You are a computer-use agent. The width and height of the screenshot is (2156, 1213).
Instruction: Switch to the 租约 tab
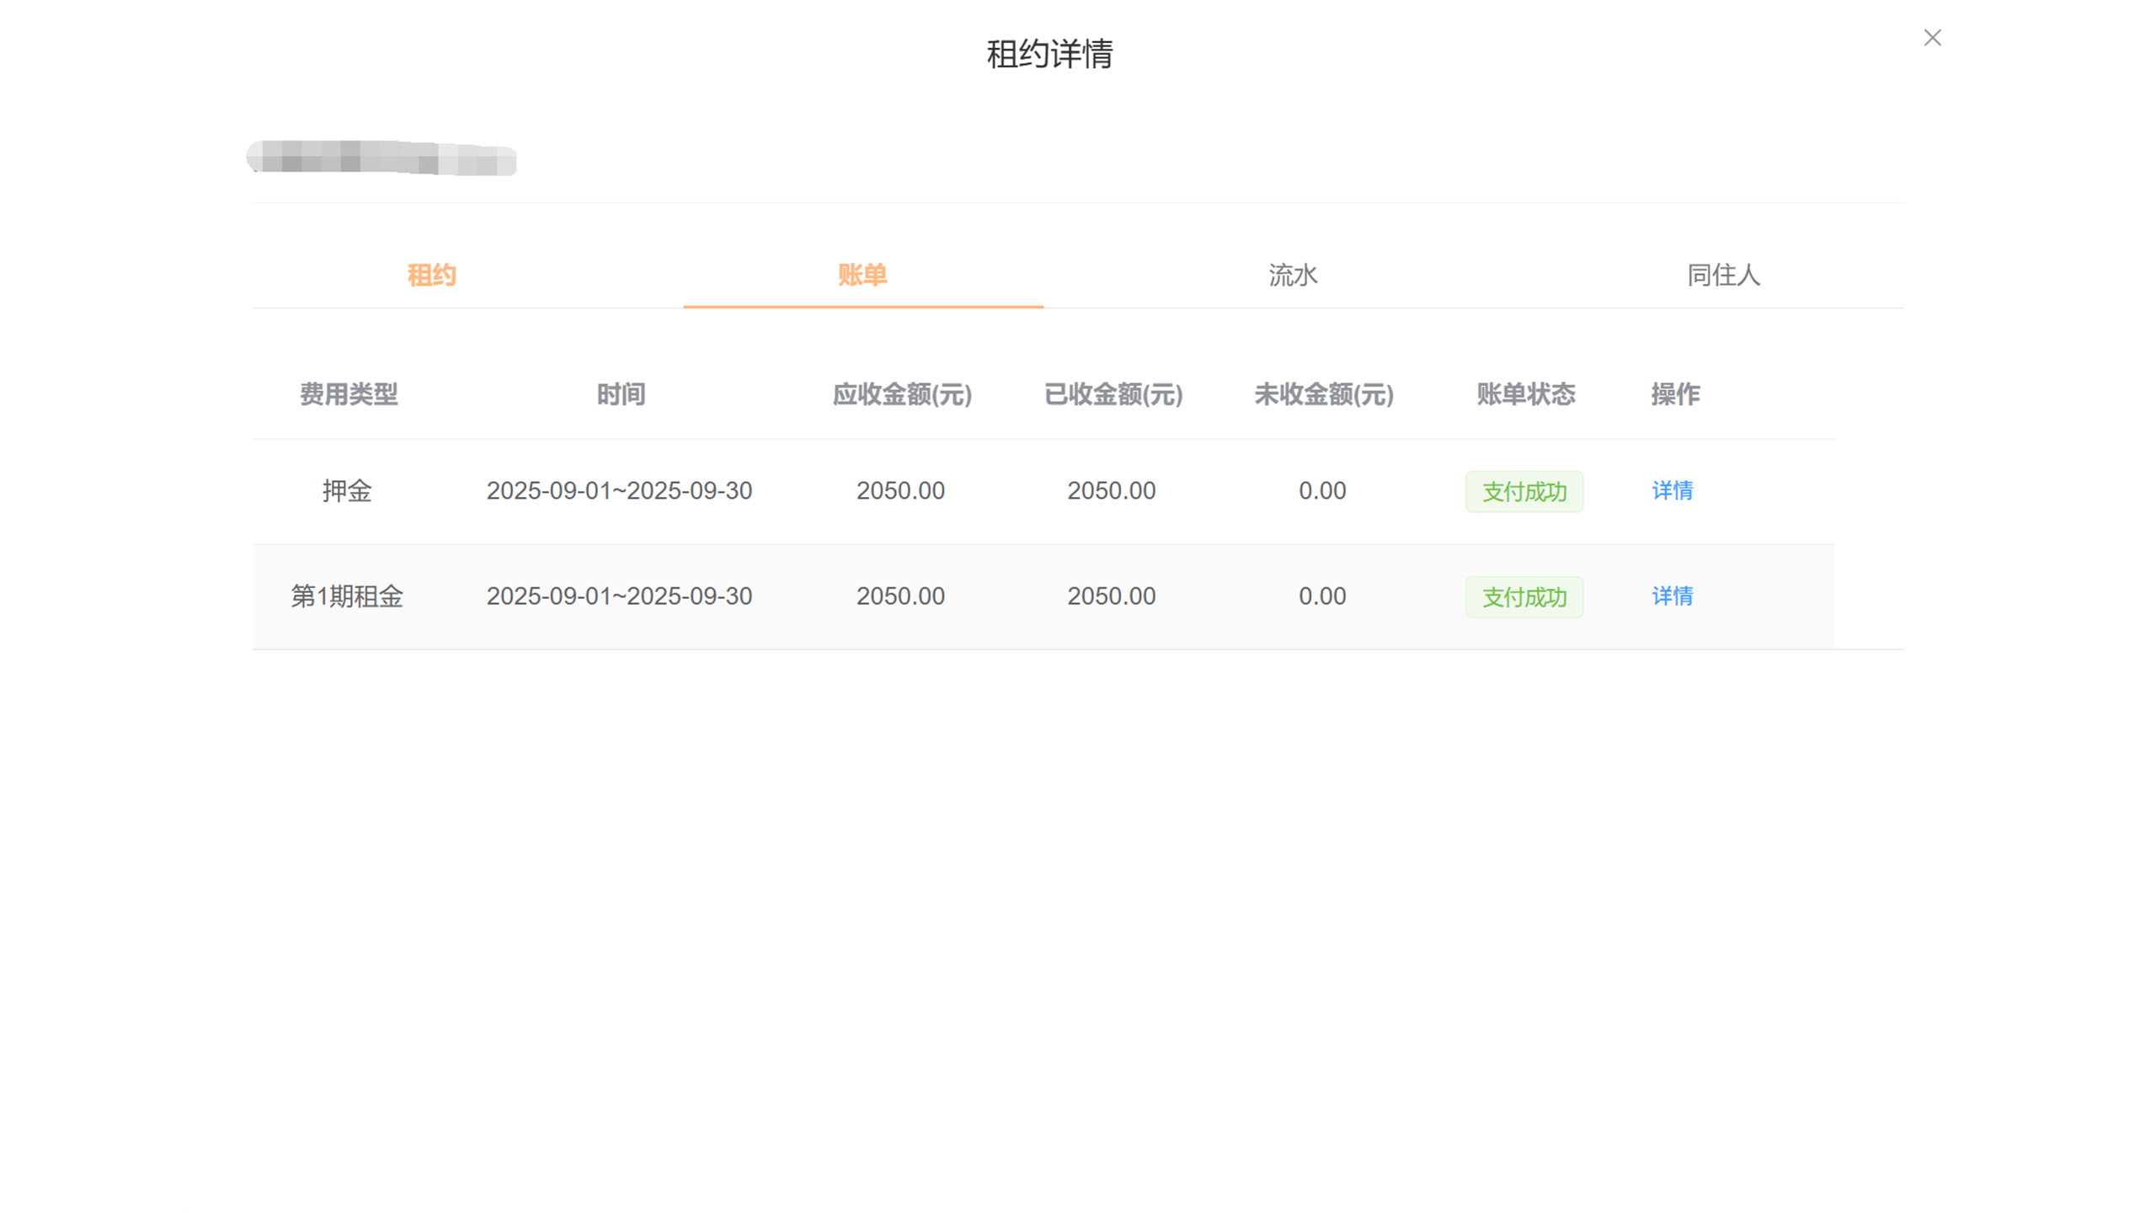tap(431, 275)
